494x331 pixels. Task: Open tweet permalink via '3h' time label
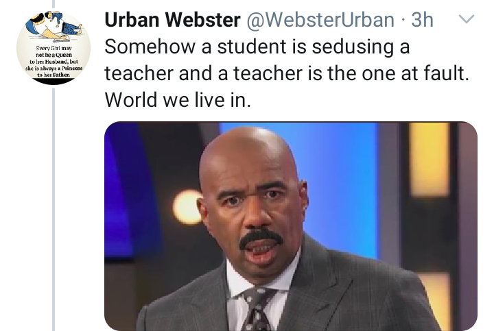tap(423, 20)
